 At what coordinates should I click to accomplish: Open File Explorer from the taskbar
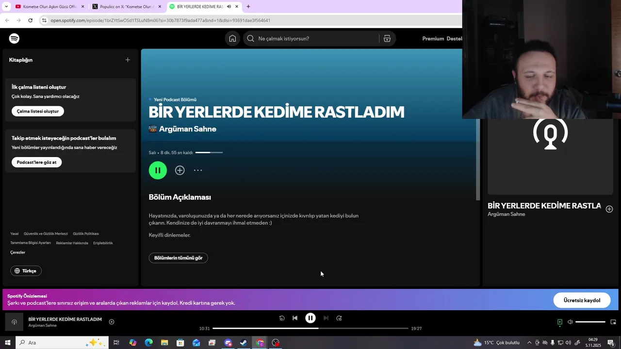point(164,343)
